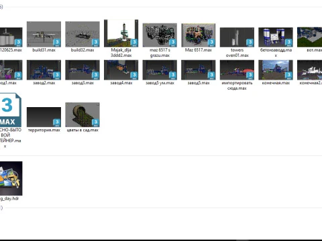Select the завод5.max file
322x241 pixels.
(x=199, y=70)
